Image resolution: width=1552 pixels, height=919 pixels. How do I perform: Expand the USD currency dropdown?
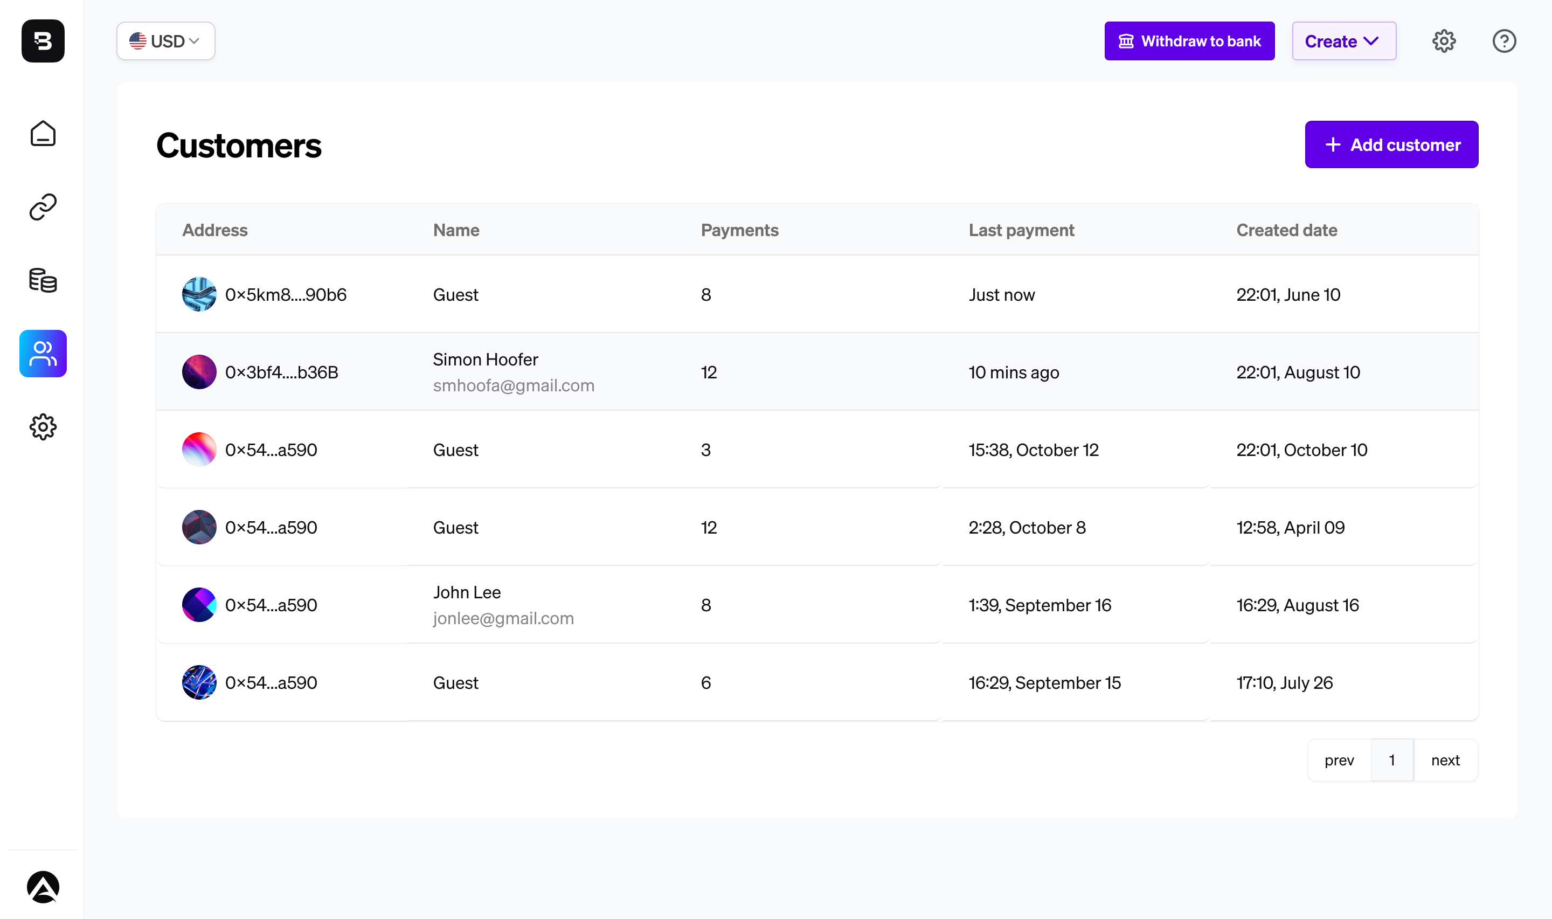(165, 41)
